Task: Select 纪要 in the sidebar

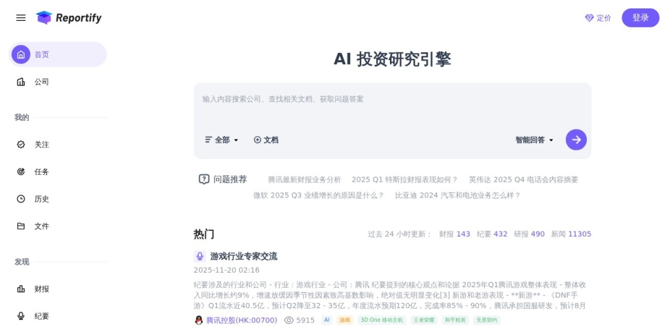Action: pos(42,316)
